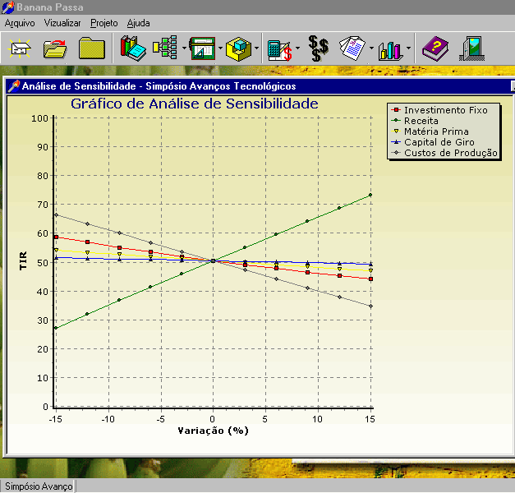Click the calculator with dollar sign icon
The image size is (515, 493).
pos(280,49)
